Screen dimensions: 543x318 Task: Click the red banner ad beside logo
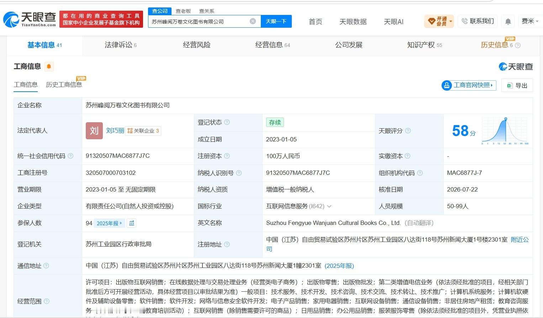[101, 19]
